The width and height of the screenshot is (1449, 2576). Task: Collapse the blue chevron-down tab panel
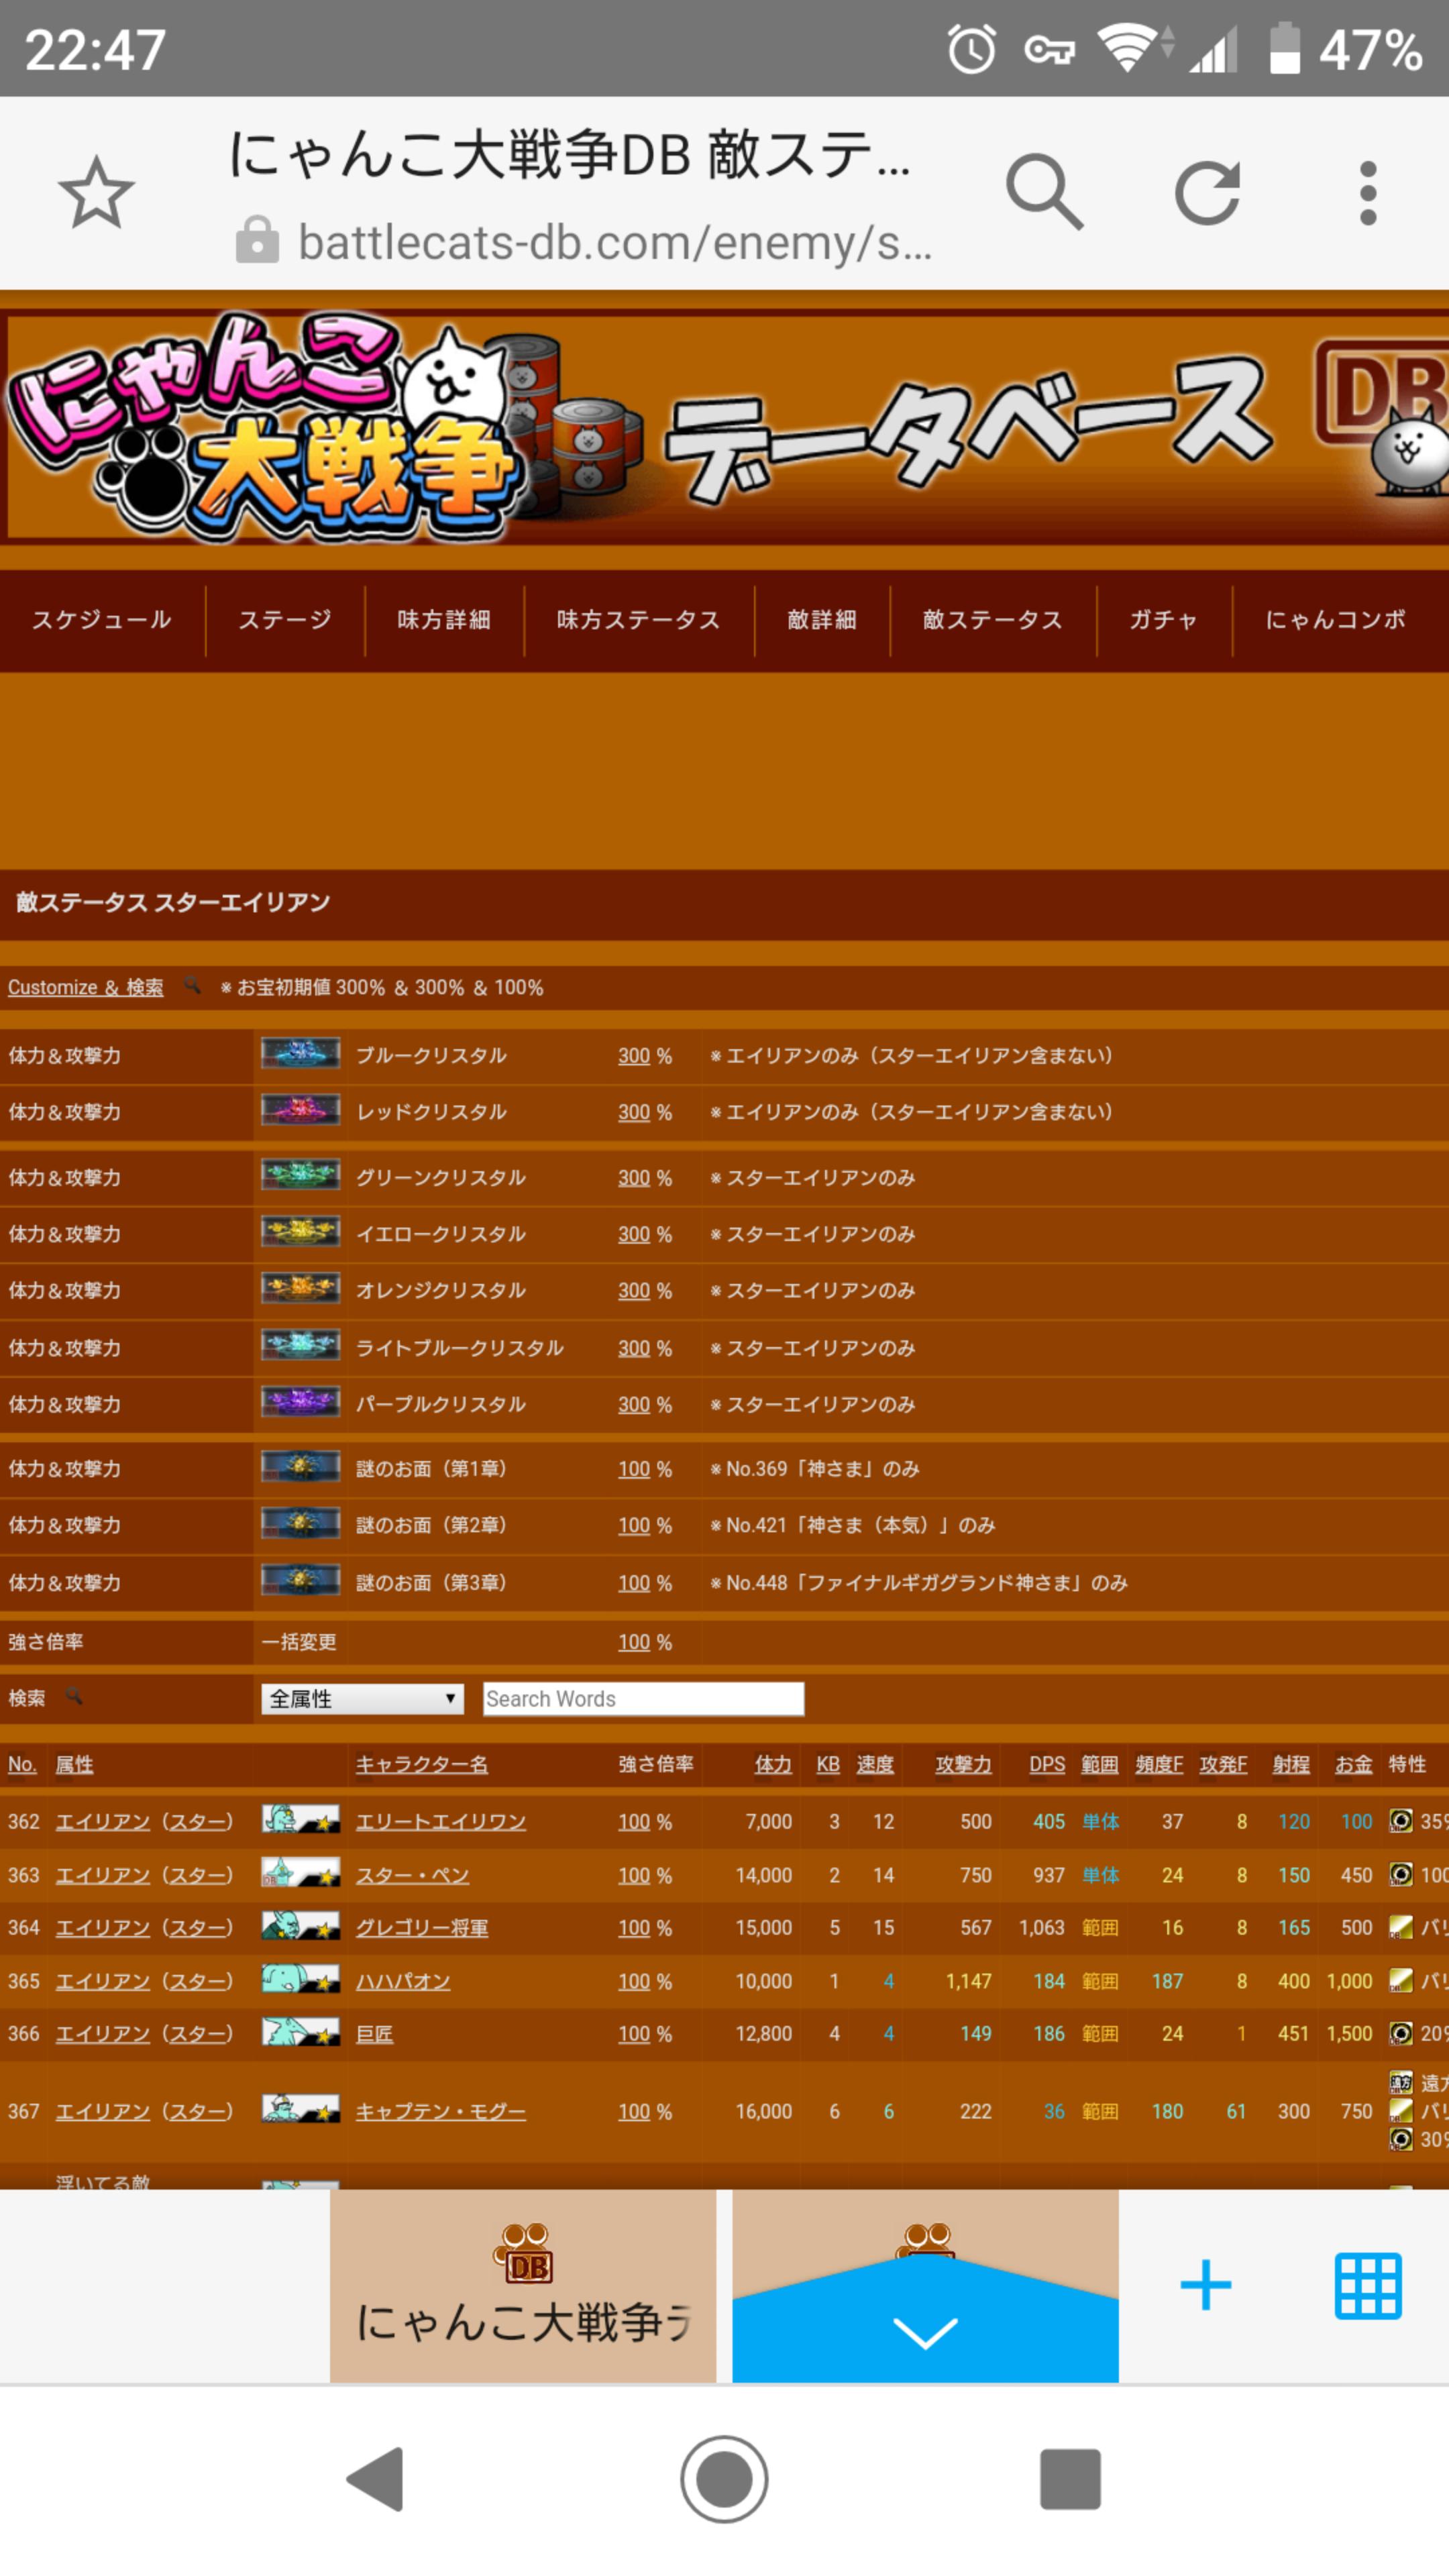tap(924, 2331)
